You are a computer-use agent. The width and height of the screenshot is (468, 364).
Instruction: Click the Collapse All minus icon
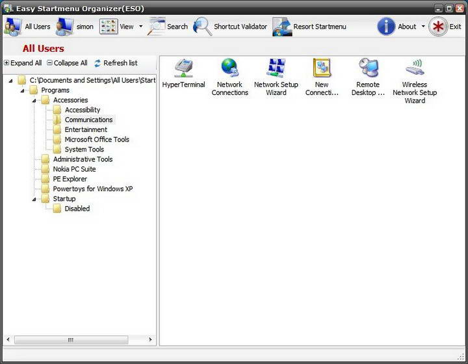[50, 62]
